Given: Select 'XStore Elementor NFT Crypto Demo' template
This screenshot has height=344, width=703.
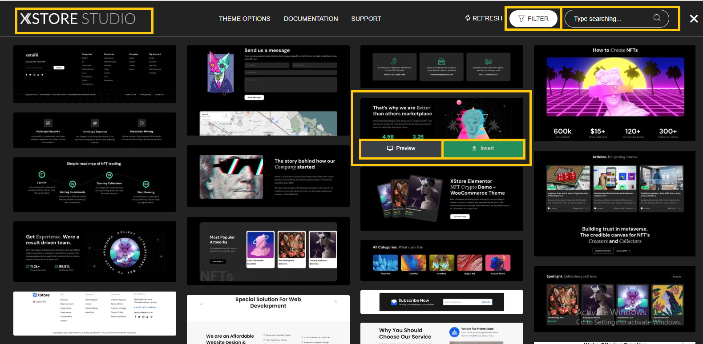Looking at the screenshot, I should point(442,199).
